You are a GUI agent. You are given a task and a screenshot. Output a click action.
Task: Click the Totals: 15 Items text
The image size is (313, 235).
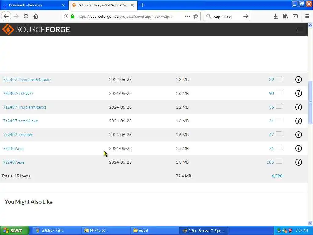pos(16,176)
